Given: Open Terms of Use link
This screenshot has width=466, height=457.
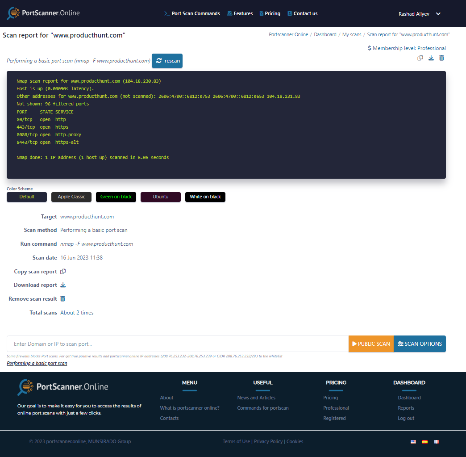Looking at the screenshot, I should tap(236, 441).
